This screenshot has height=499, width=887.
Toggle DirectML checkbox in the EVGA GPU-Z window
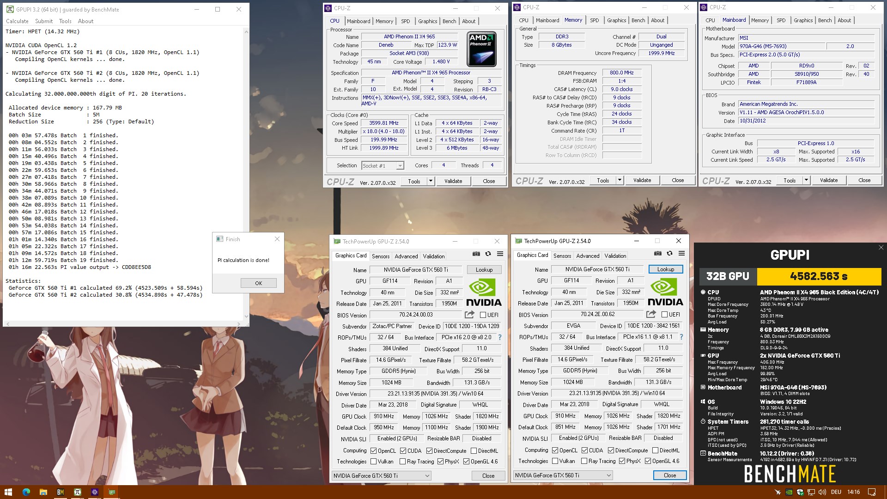pos(655,450)
